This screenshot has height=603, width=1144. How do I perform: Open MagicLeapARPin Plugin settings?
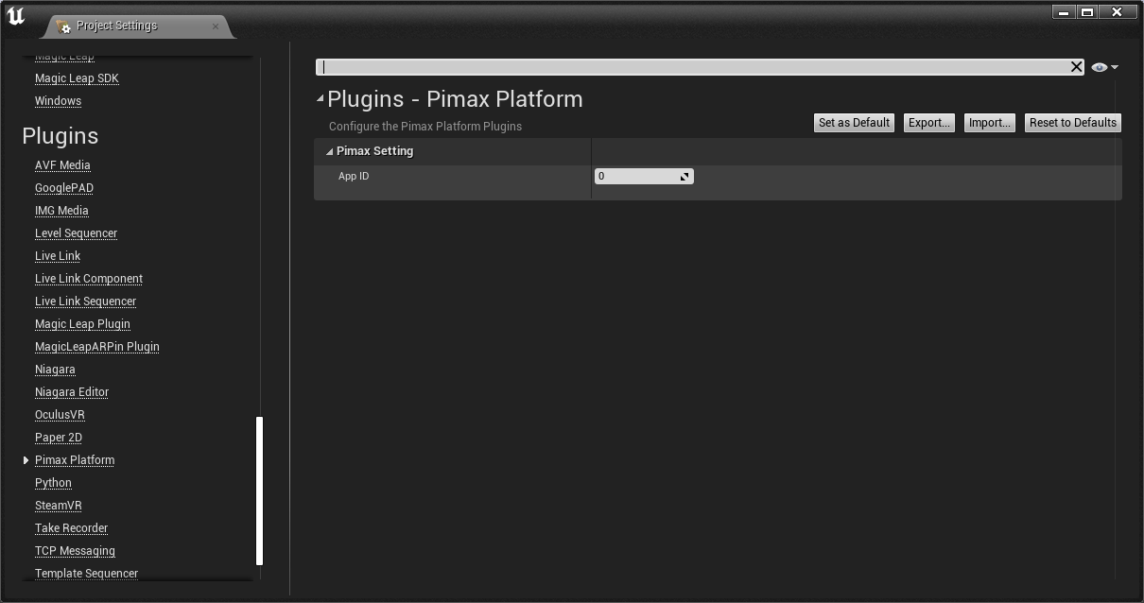click(97, 347)
